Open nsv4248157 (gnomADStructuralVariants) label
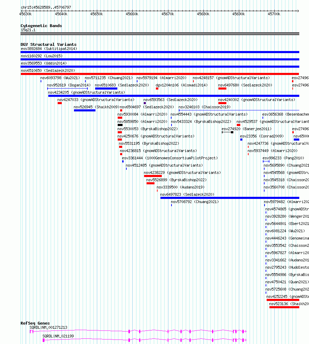309x344 pixels. [231, 78]
